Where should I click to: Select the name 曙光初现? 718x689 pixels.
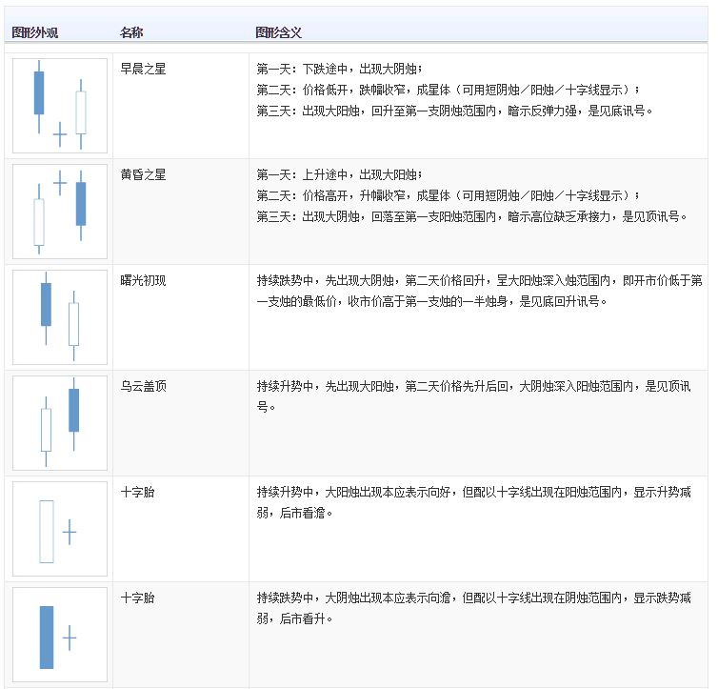click(143, 280)
